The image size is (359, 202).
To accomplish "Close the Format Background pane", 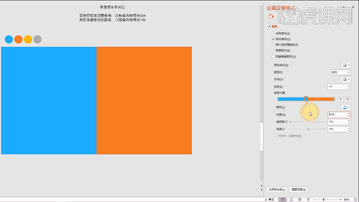I will pos(353,7).
